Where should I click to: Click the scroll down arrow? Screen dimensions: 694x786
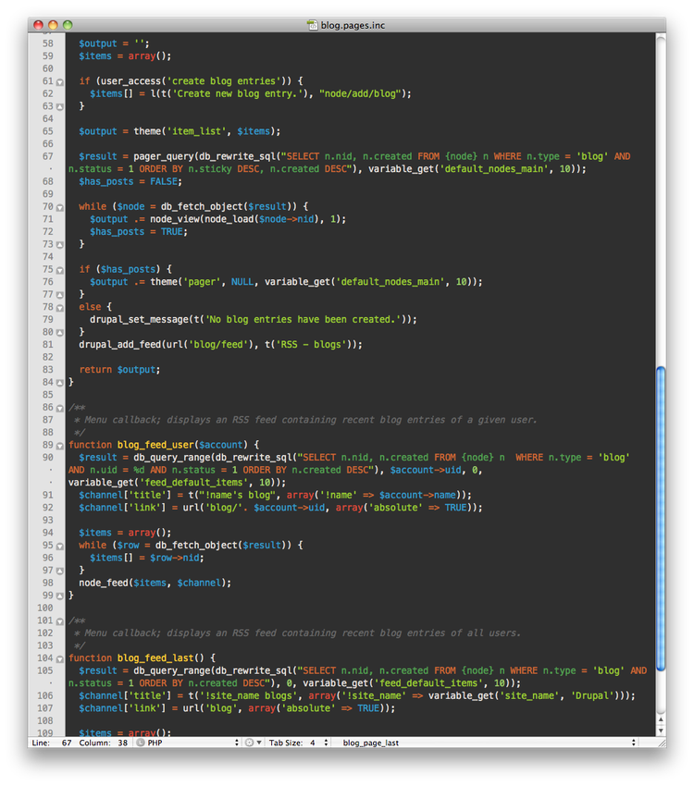tap(661, 731)
